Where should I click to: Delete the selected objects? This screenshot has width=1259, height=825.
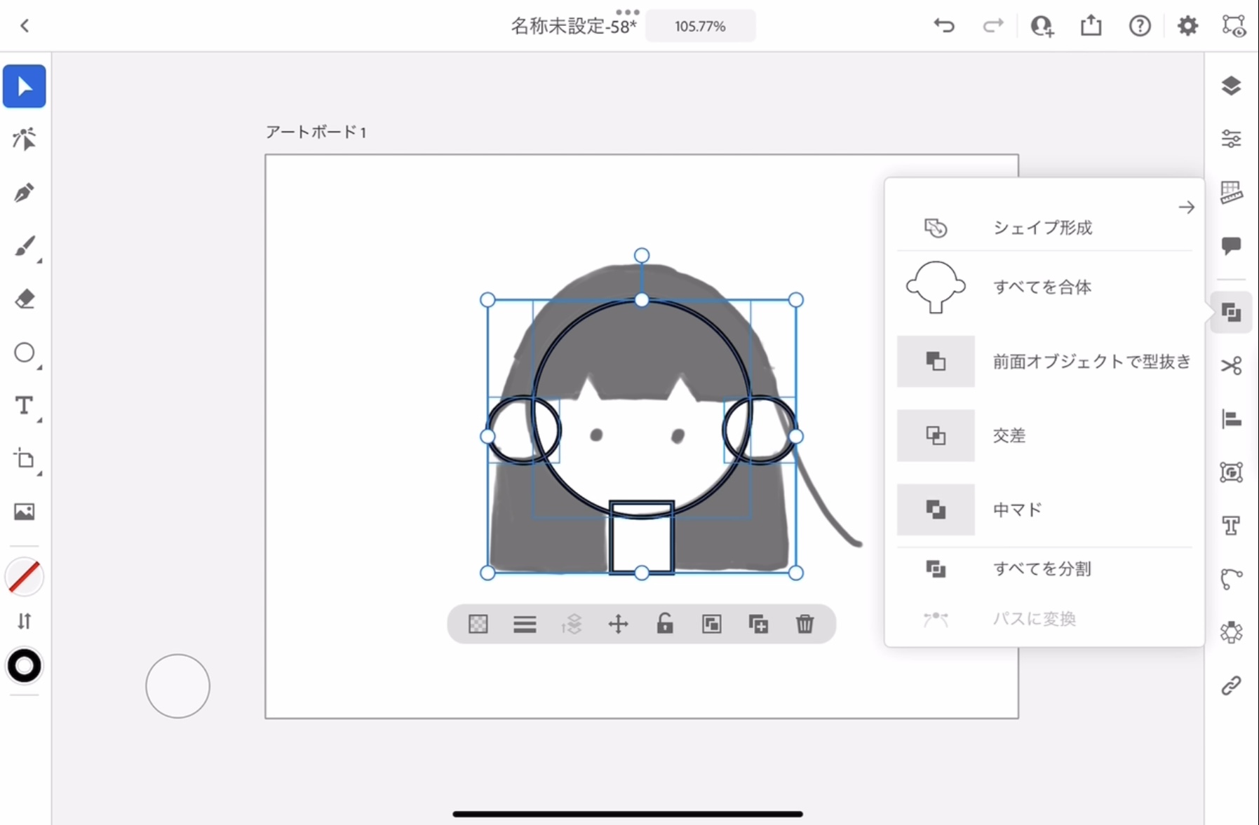pyautogui.click(x=804, y=624)
